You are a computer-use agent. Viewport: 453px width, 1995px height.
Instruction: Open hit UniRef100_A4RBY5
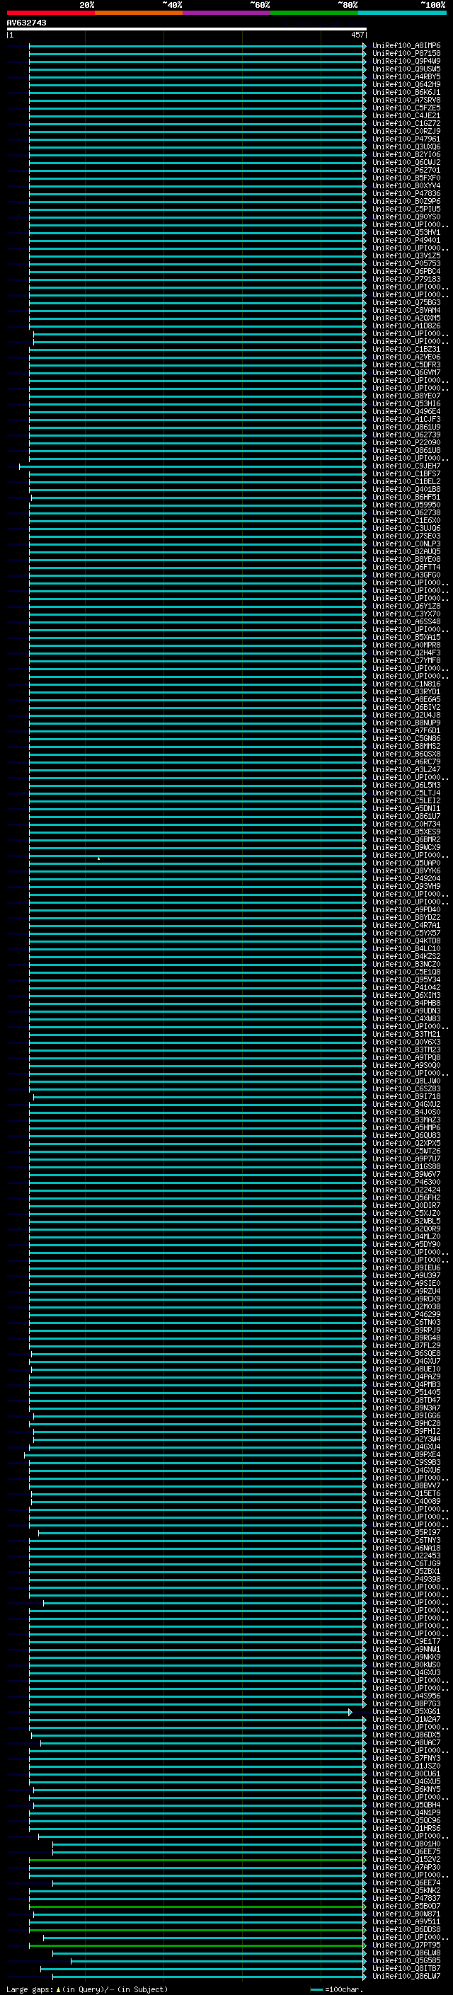[406, 76]
